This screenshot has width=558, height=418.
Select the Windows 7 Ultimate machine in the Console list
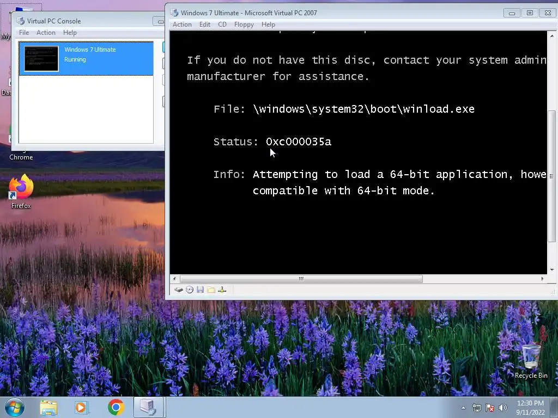coord(86,58)
